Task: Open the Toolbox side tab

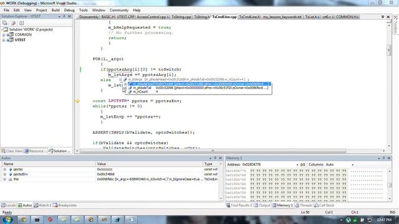Action: click(396, 25)
